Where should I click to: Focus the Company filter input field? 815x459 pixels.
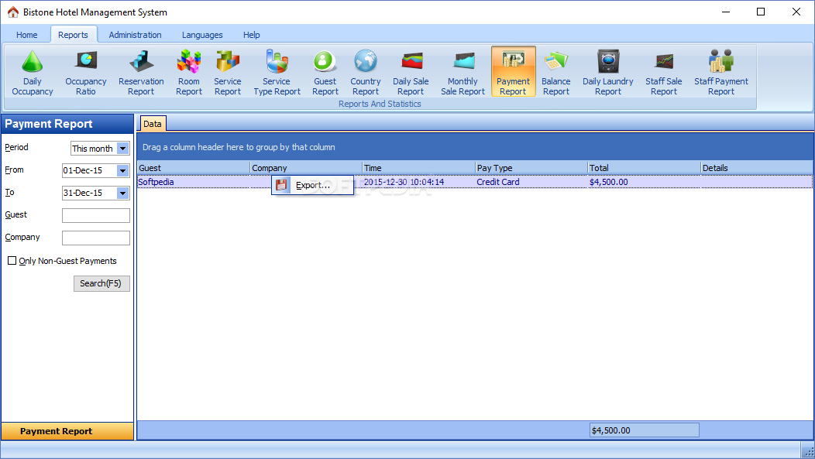click(x=95, y=238)
